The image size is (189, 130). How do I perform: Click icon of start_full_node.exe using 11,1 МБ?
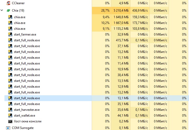pos(10,58)
